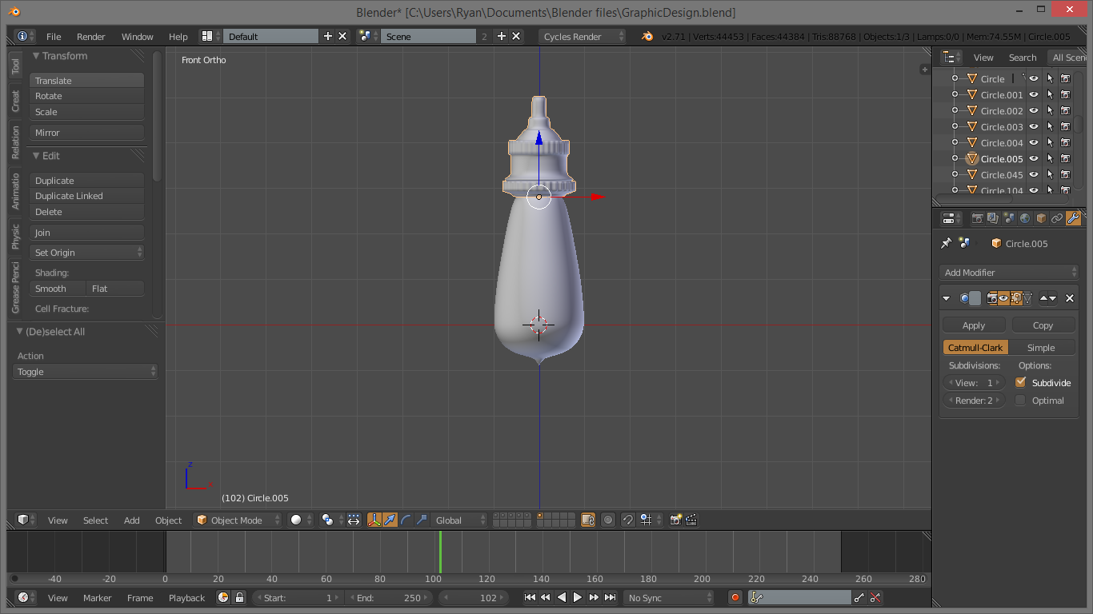The image size is (1093, 614).
Task: Open the World properties tab globe icon
Action: coord(1025,218)
